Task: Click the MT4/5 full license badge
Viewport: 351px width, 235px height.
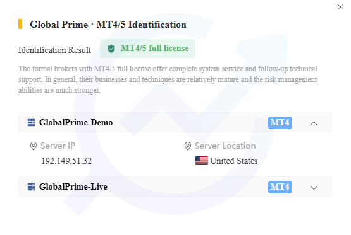Action: coord(147,49)
